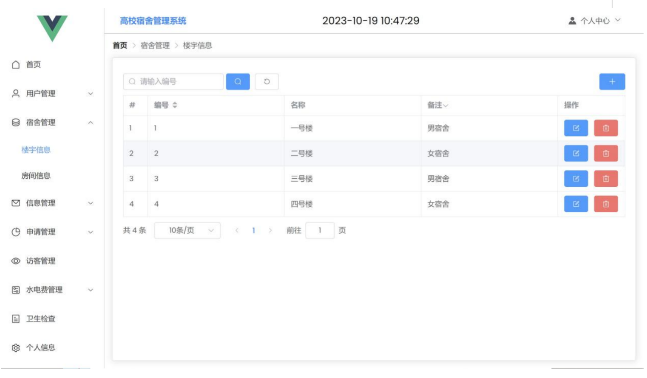Click the user icon beside 用户管理
This screenshot has height=378, width=647.
click(x=16, y=93)
